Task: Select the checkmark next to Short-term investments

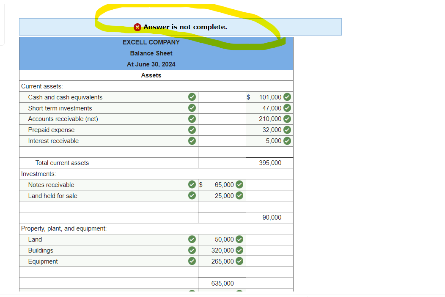Action: click(192, 108)
